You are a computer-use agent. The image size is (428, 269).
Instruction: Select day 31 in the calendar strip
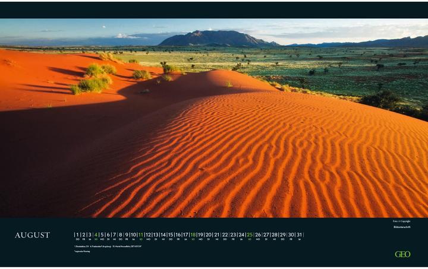[x=300, y=235]
